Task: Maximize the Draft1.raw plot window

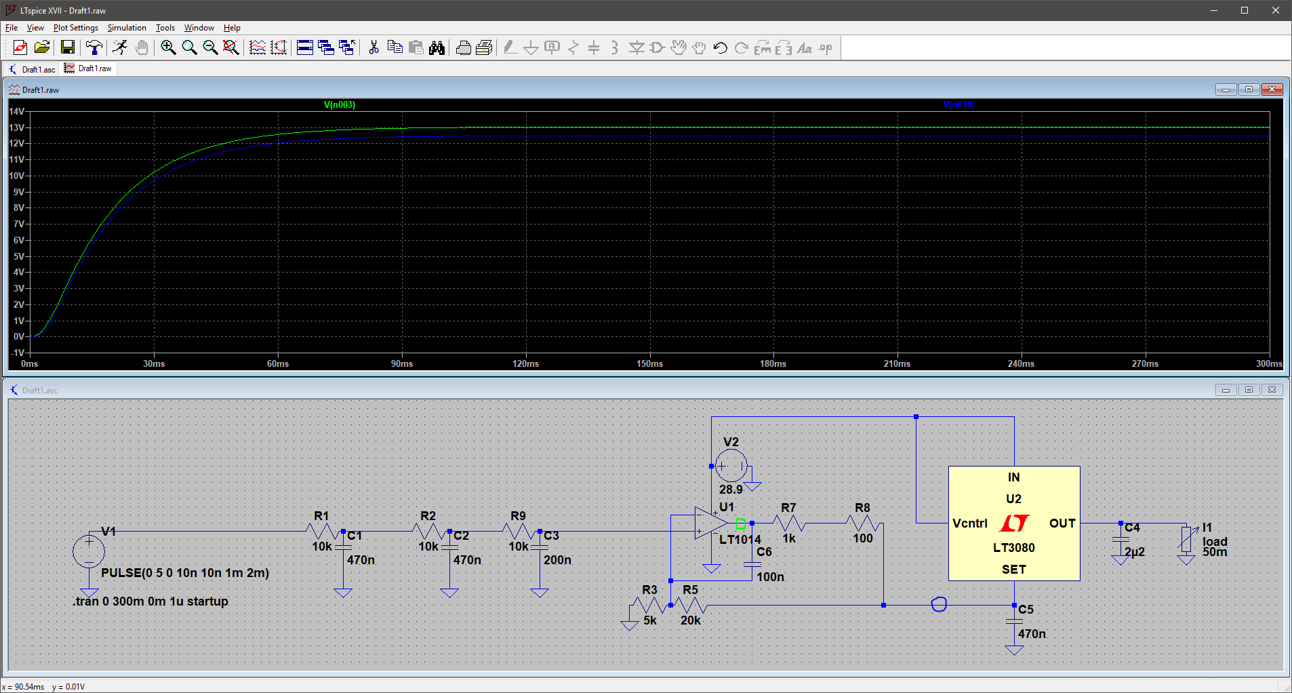Action: pos(1249,90)
